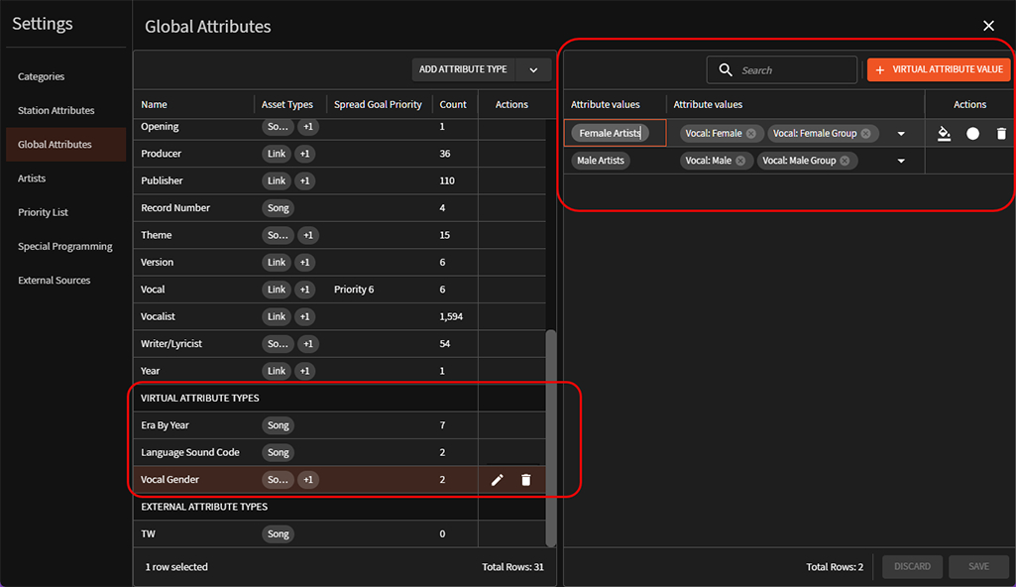Open the fill color icon for Female Artists
The width and height of the screenshot is (1016, 587).
tap(944, 134)
